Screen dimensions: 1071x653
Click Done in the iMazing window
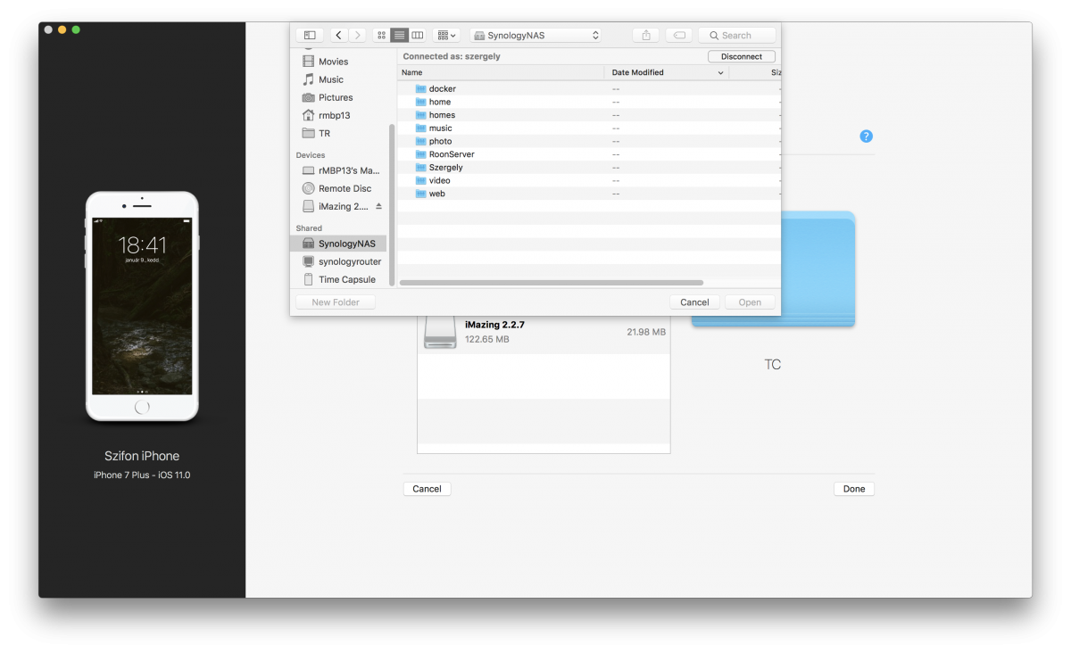click(854, 489)
